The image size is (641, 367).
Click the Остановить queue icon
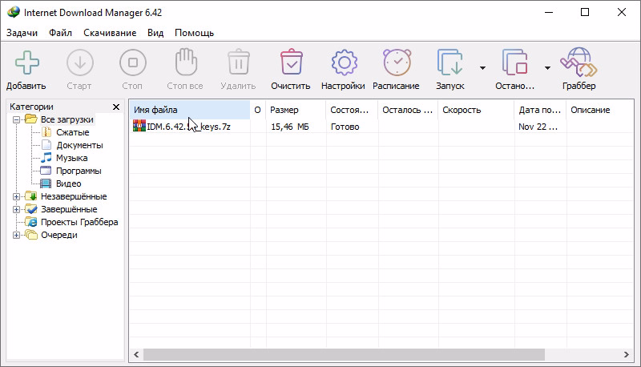tap(514, 63)
